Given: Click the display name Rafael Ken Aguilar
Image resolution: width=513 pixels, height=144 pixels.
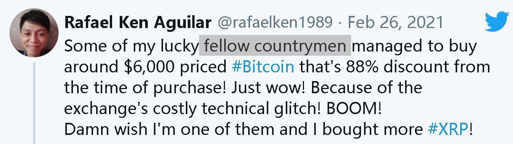Looking at the screenshot, I should 138,22.
